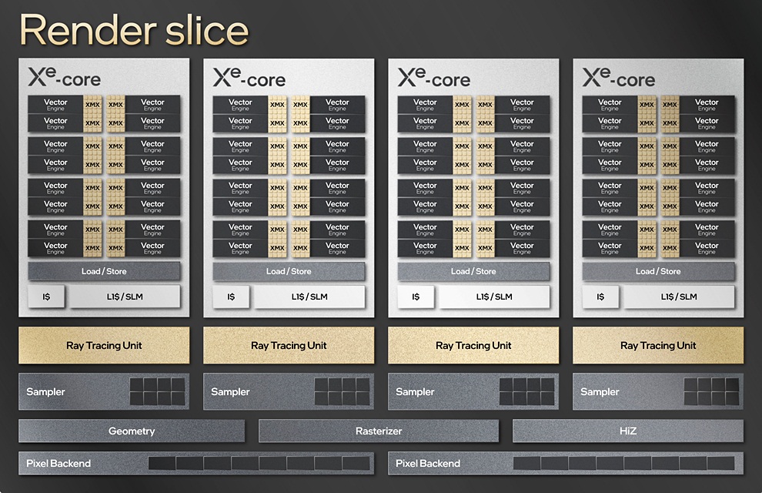This screenshot has height=493, width=762.
Task: Click Load / Store in the first Xe-core
Action: [104, 271]
